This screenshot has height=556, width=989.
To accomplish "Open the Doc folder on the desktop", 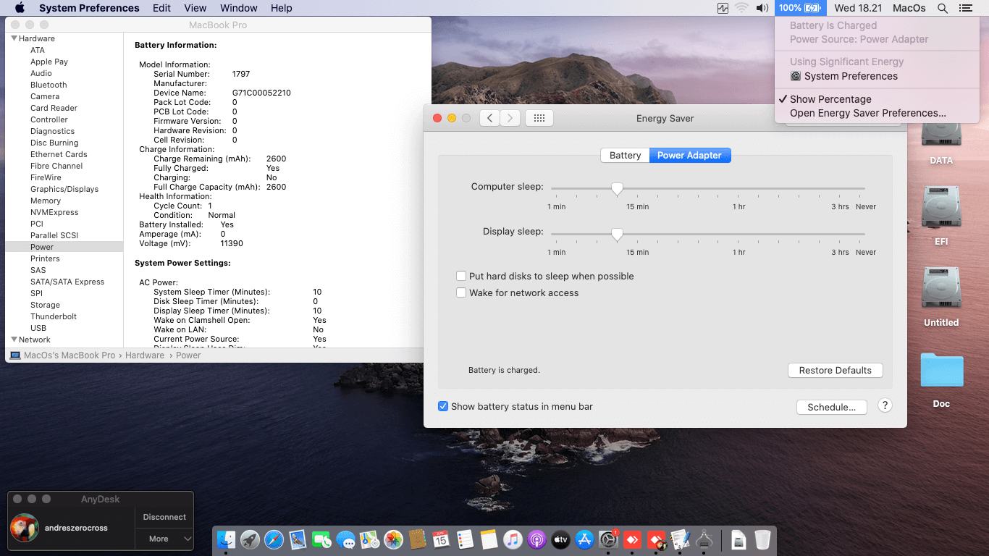I will pos(941,371).
